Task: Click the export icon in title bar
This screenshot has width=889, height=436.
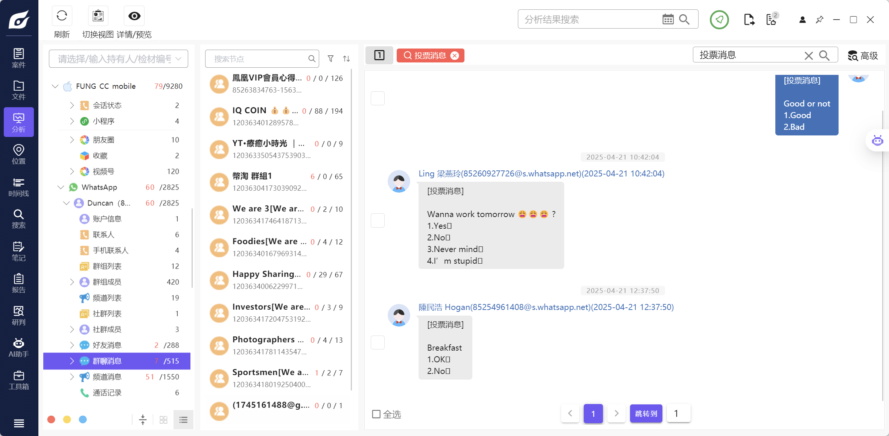Action: (749, 19)
